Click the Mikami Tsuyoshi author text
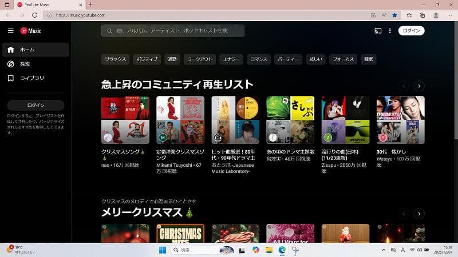The image size is (458, 257). click(175, 165)
